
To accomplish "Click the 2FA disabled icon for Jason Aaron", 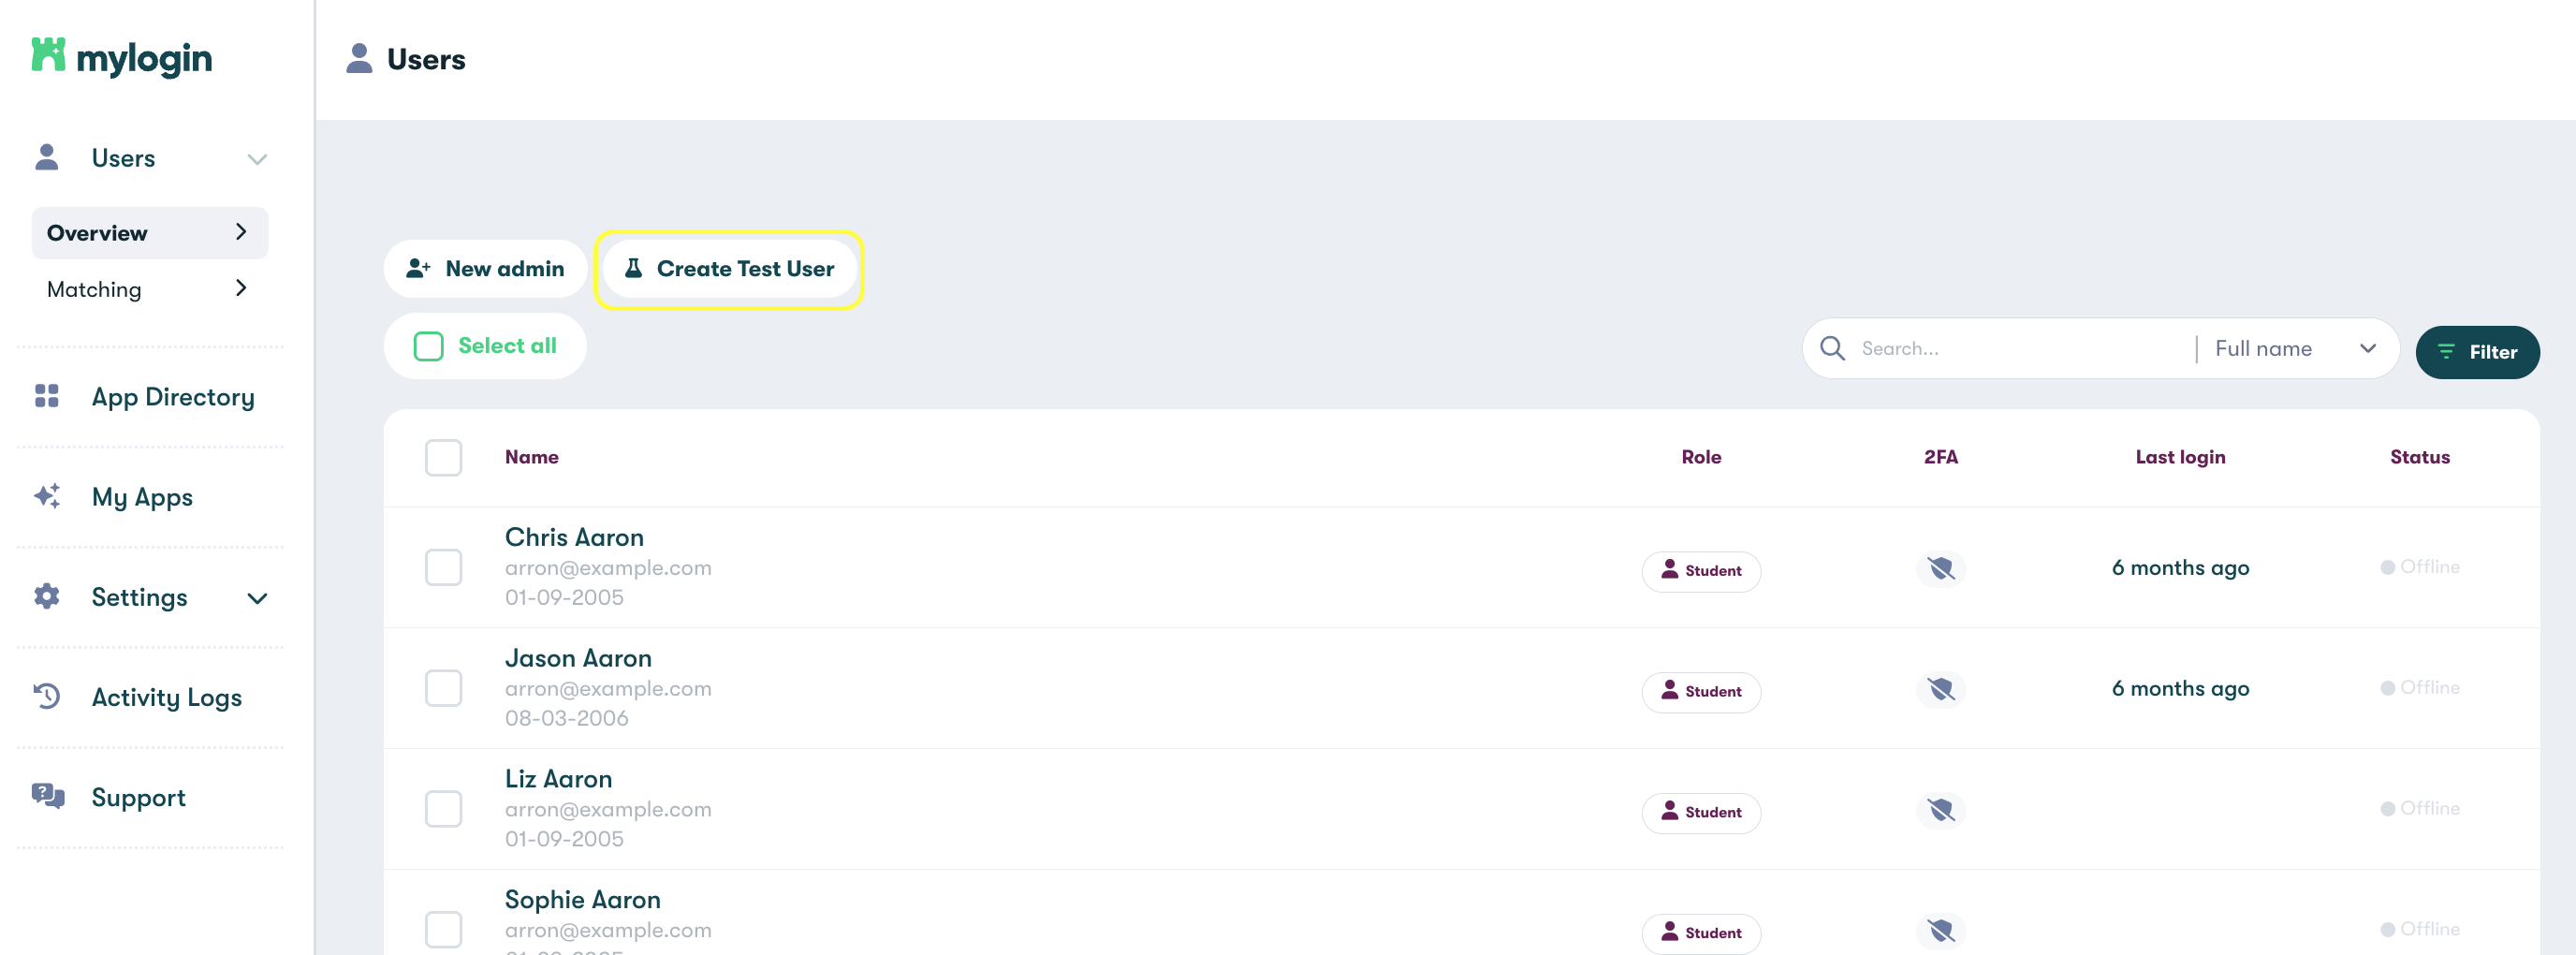I will click(x=1940, y=690).
